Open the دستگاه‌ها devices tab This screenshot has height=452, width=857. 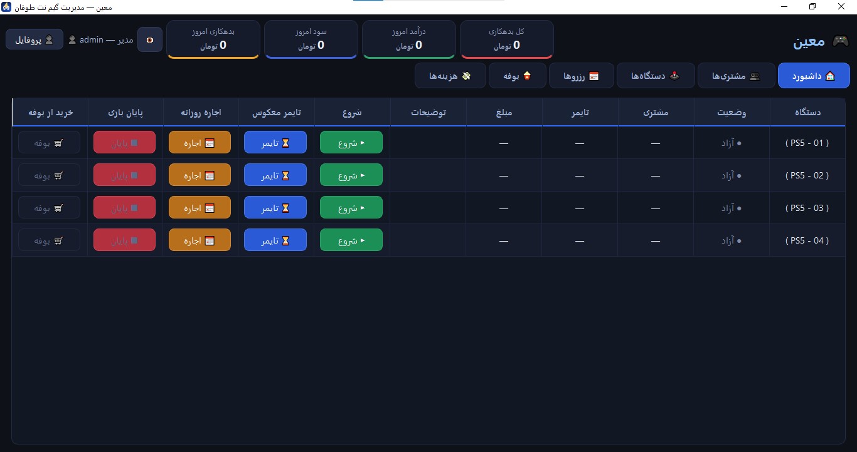pyautogui.click(x=656, y=76)
